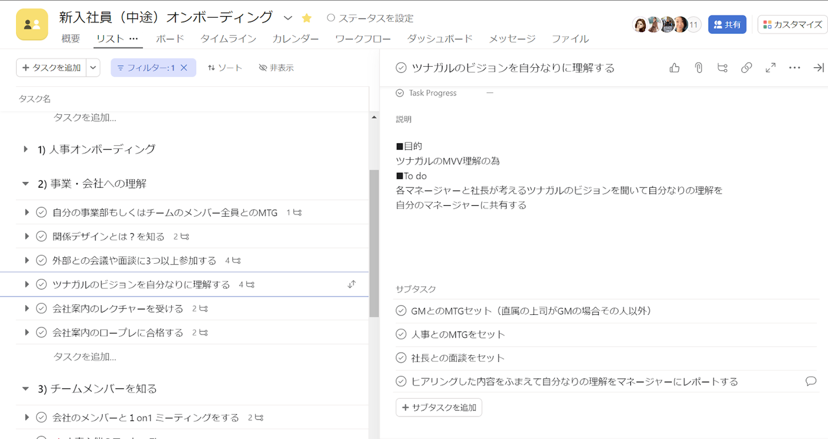Image resolution: width=828 pixels, height=439 pixels.
Task: Mark 社長との面談をセット subtask complete
Action: coord(401,358)
